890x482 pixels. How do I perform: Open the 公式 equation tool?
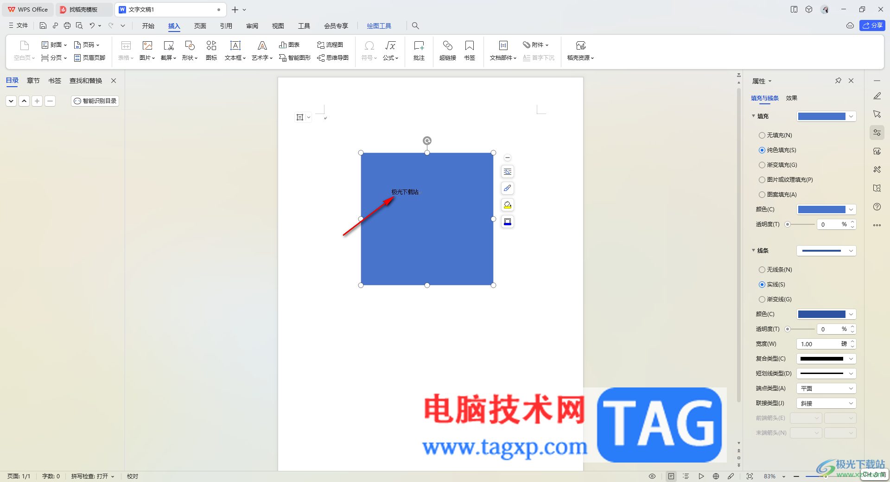390,51
